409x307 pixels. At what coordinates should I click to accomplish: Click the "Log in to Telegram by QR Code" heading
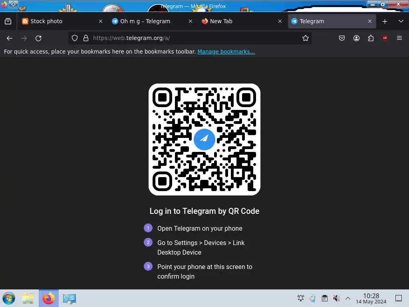point(204,211)
